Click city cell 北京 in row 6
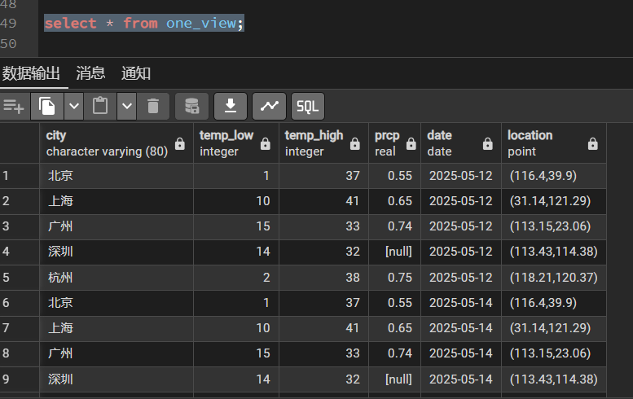 [x=116, y=303]
